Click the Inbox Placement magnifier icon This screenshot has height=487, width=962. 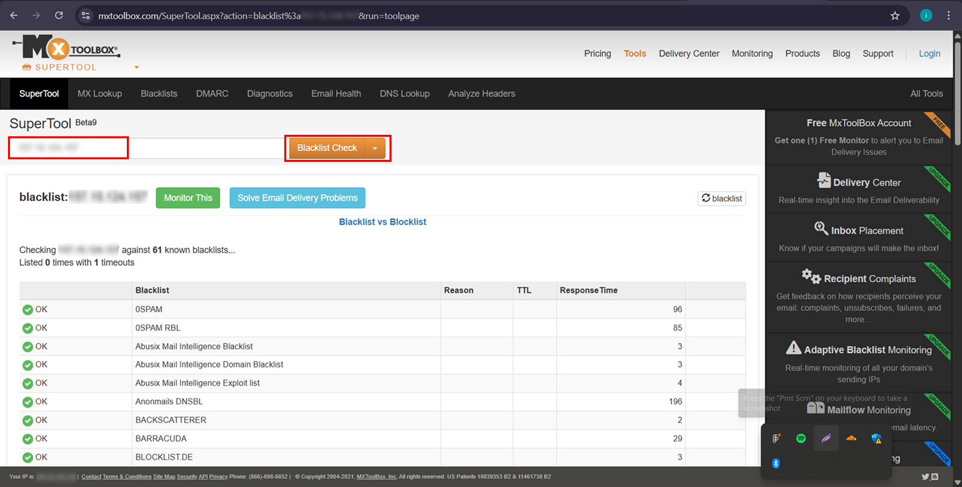tap(821, 228)
